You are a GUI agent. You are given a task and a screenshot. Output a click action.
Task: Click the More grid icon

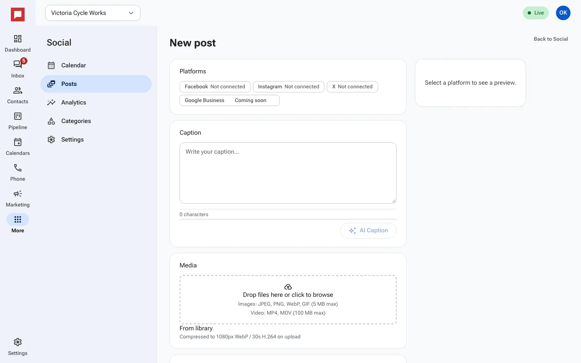pos(18,219)
